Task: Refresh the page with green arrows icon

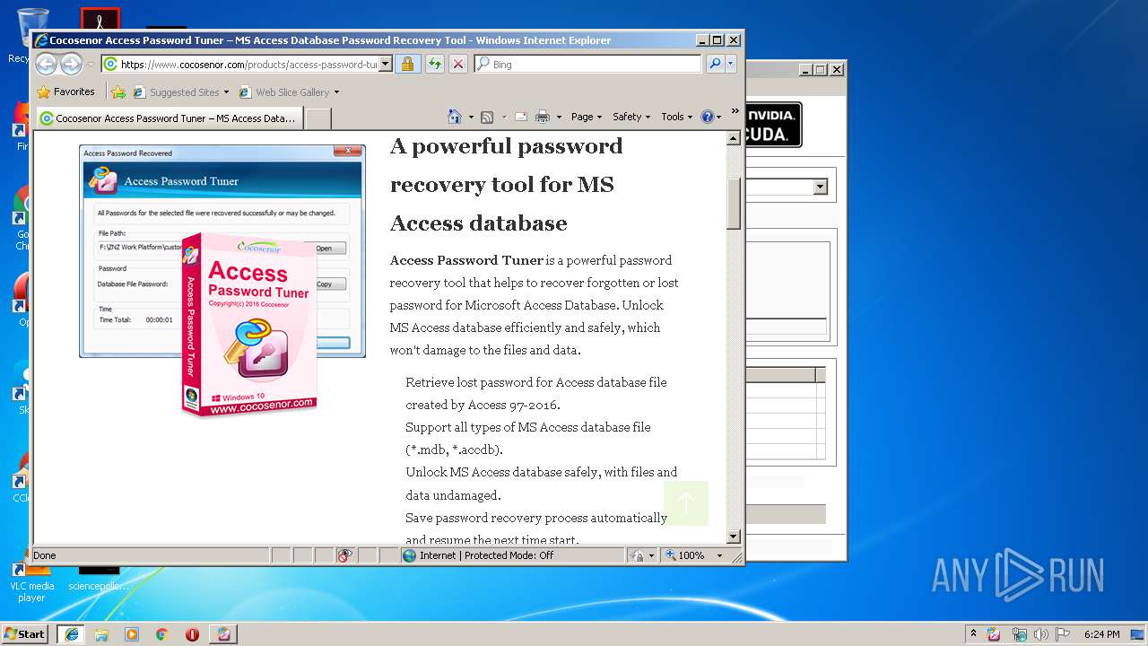Action: point(434,64)
